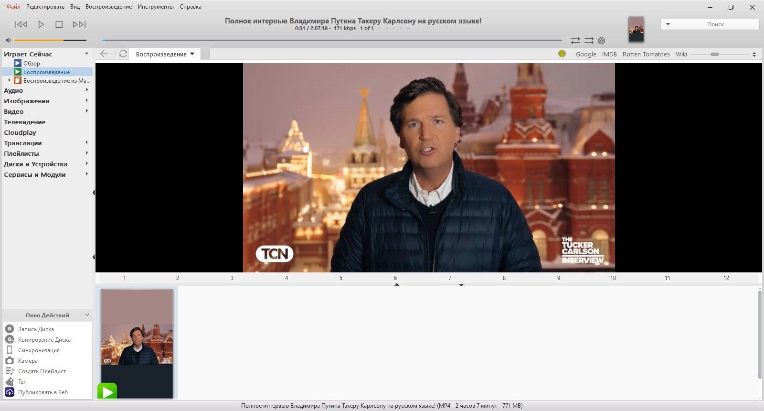Click the down-pointing marker below column 7
Screen dimensions: 764x411
(461, 285)
